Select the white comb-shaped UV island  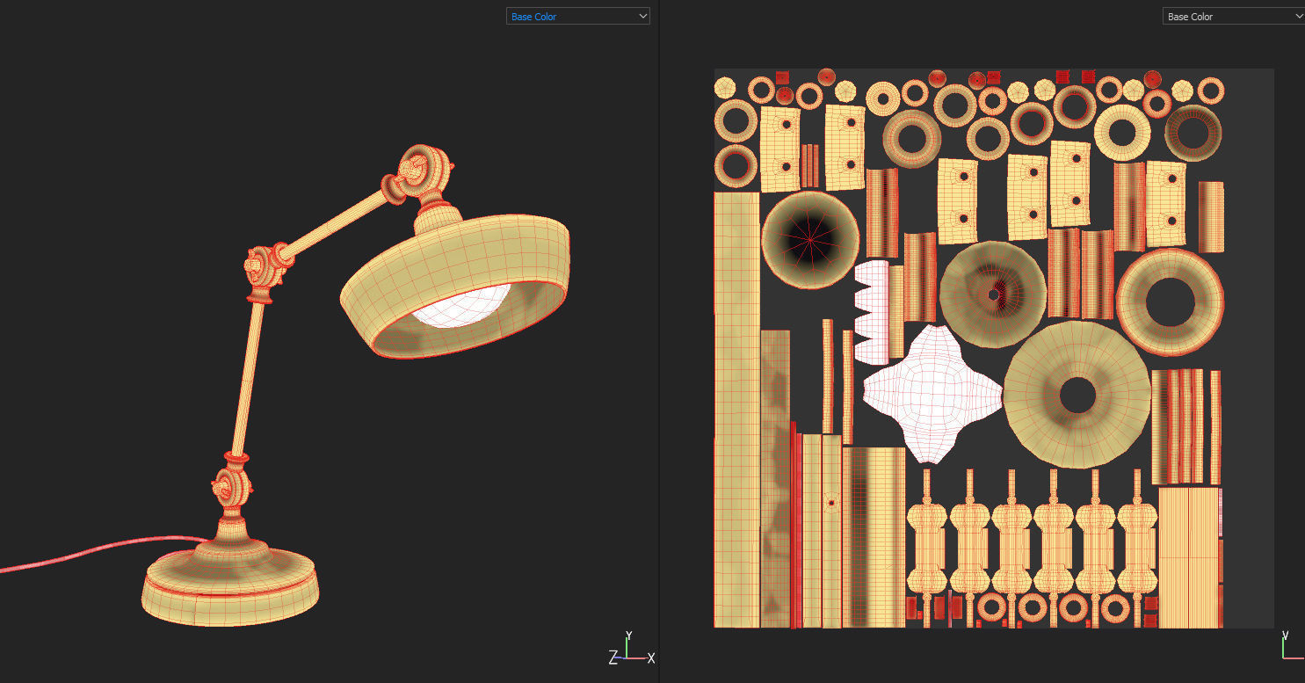pos(871,312)
